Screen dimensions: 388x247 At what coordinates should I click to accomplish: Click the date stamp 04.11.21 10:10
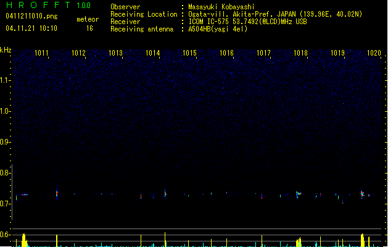[31, 28]
